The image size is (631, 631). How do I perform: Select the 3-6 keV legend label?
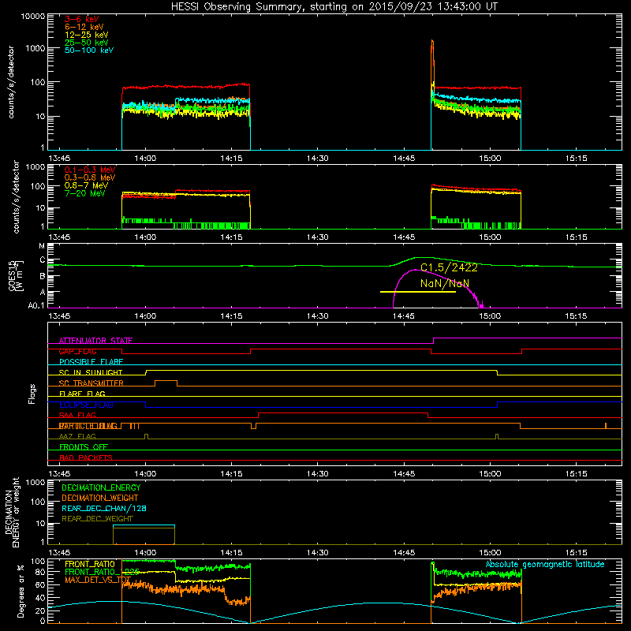[82, 19]
